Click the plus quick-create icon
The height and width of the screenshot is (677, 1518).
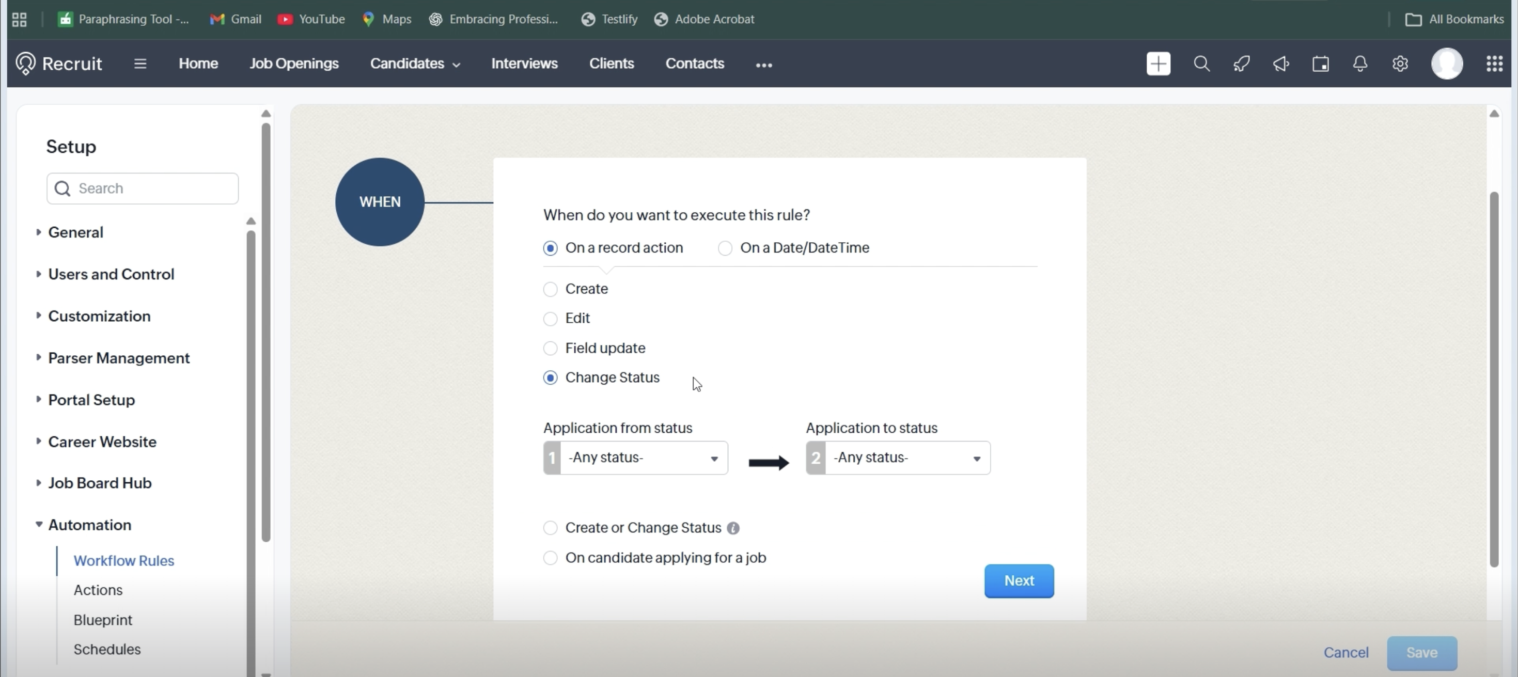(x=1158, y=64)
